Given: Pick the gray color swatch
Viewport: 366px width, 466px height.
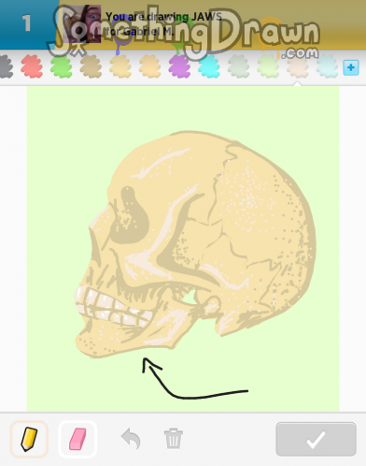Looking at the screenshot, I should click(x=6, y=66).
